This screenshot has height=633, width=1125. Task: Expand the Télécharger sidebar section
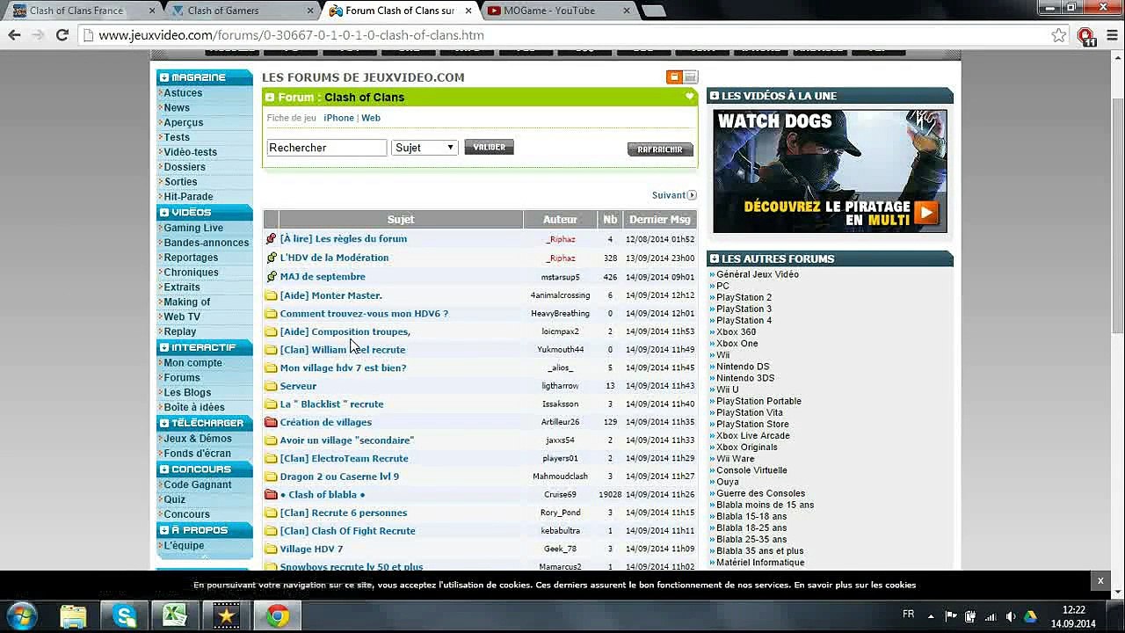pyautogui.click(x=164, y=423)
